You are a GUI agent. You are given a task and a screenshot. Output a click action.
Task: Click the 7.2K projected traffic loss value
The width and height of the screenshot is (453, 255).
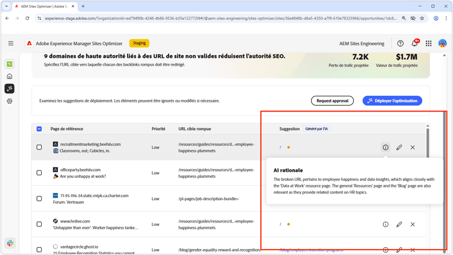coord(360,57)
